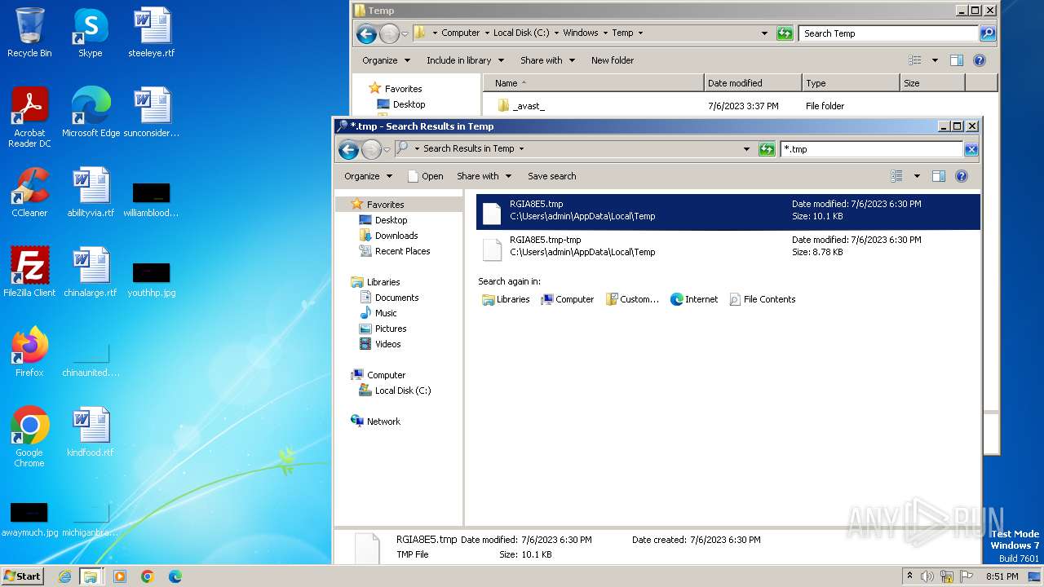Open the Organize menu in Search Results window

pyautogui.click(x=368, y=176)
